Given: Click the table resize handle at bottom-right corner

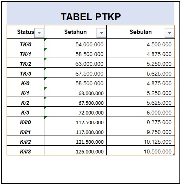Looking at the screenshot, I should click(174, 154).
